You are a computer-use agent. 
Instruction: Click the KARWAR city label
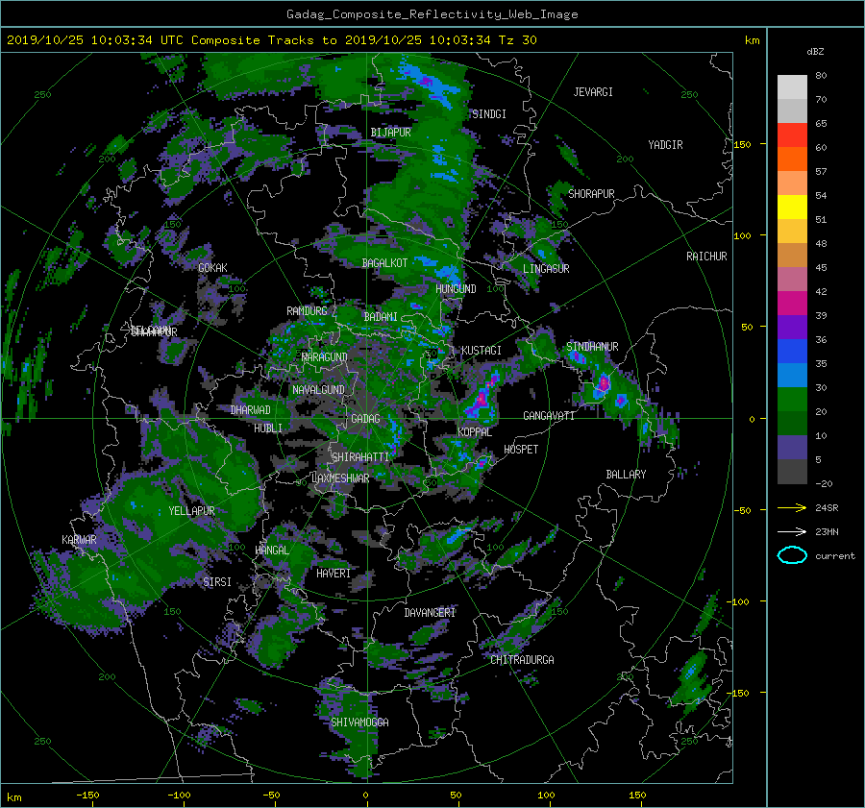click(79, 541)
